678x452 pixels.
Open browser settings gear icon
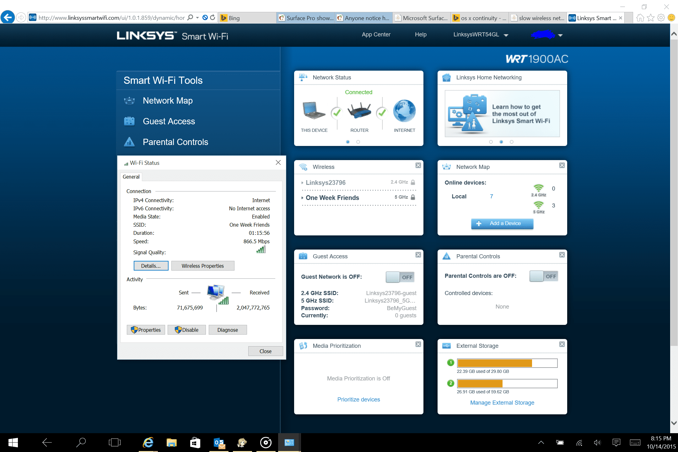pos(661,18)
